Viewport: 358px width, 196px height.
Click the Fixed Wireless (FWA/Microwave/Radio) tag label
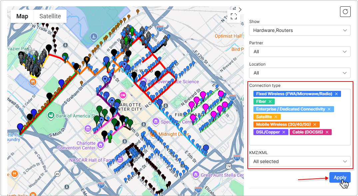coord(294,94)
